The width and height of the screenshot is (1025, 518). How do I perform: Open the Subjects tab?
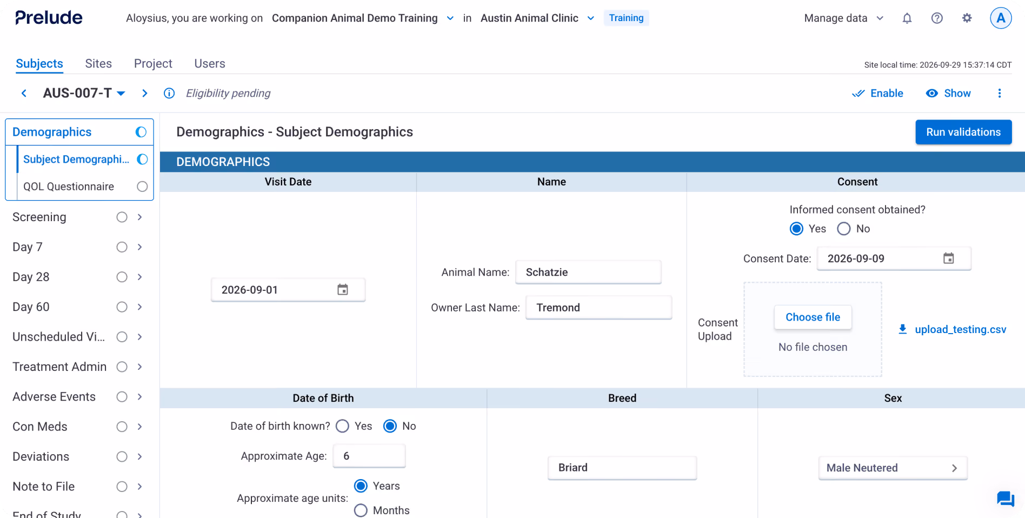(x=39, y=63)
